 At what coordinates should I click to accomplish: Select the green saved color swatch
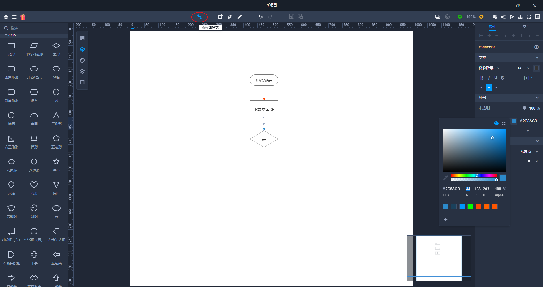click(x=470, y=207)
